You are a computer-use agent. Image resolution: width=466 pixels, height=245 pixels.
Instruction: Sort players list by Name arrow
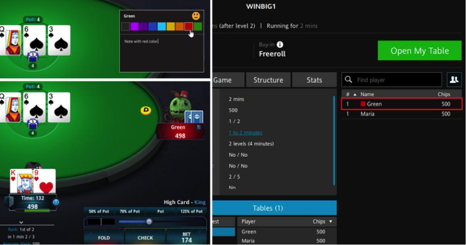coord(355,95)
